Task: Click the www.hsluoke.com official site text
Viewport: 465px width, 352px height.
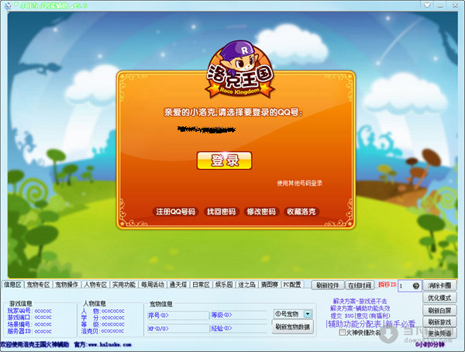Action: tap(110, 344)
